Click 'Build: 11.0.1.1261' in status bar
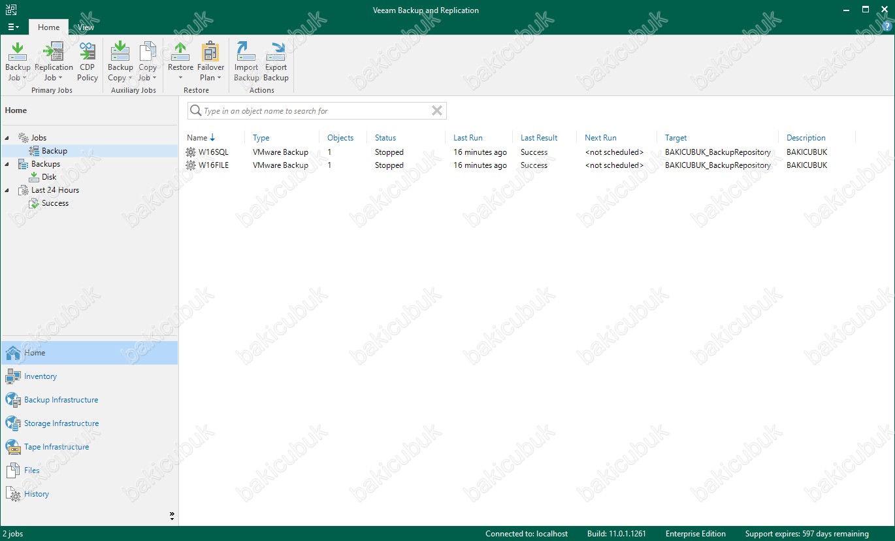The width and height of the screenshot is (895, 541). [x=617, y=534]
